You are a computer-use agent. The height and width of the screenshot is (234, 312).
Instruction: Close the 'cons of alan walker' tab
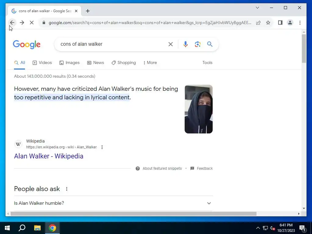point(76,11)
